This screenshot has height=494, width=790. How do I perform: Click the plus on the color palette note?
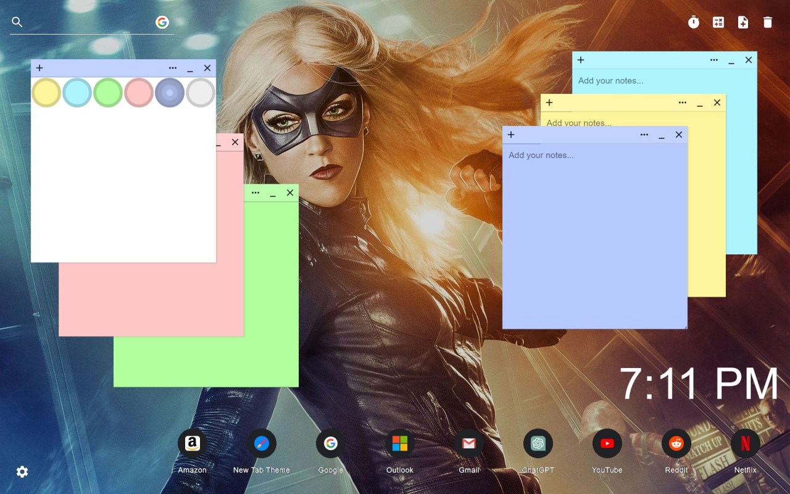(x=39, y=68)
